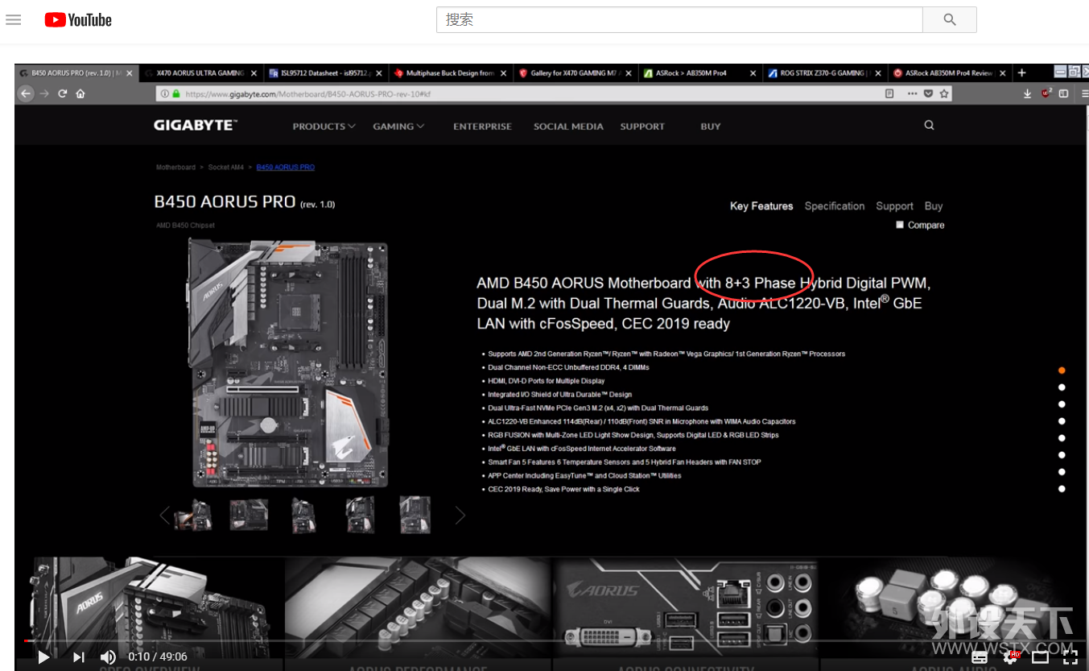Open the ENTERPRISE menu item
1089x671 pixels.
[x=482, y=126]
